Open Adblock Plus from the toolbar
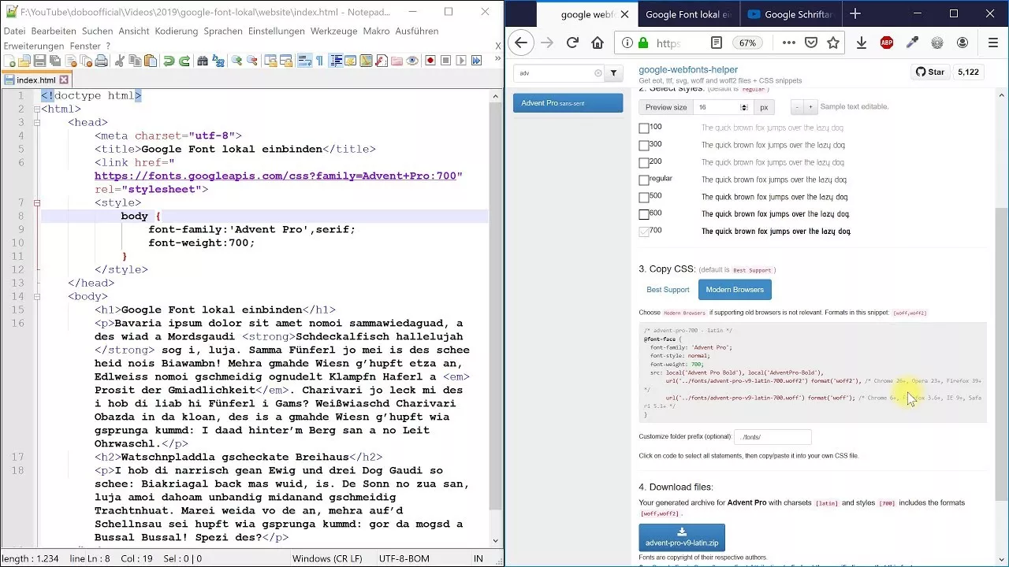This screenshot has height=567, width=1009. point(887,43)
